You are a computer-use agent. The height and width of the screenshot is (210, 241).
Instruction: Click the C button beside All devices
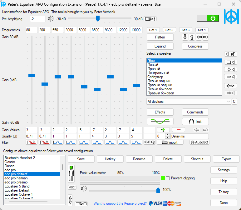(234, 102)
